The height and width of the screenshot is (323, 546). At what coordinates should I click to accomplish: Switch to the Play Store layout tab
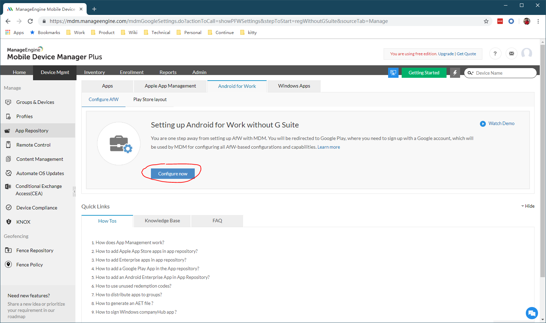(x=150, y=99)
